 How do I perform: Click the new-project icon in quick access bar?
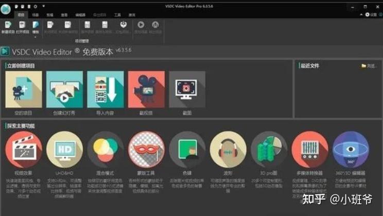point(16,6)
